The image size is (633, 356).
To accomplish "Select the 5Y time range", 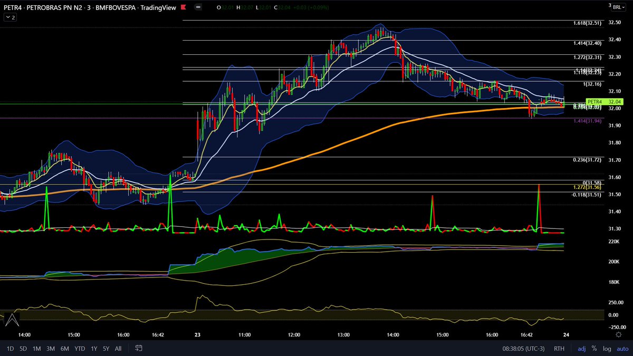I will tap(106, 348).
